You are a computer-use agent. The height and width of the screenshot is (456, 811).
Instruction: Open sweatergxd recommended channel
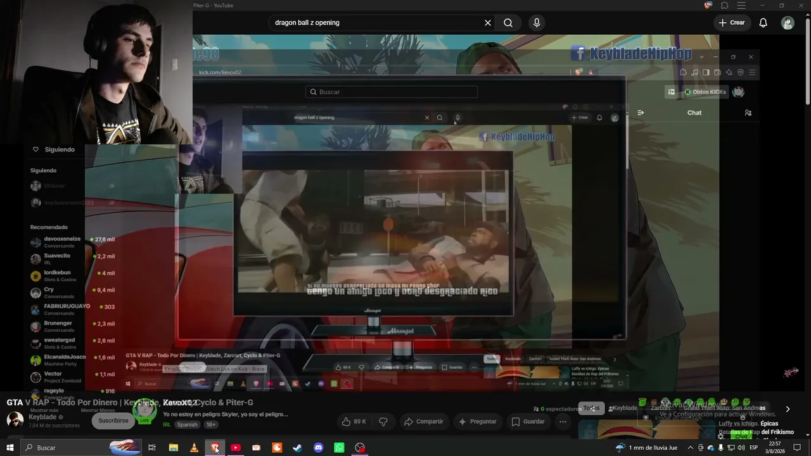[x=73, y=343]
